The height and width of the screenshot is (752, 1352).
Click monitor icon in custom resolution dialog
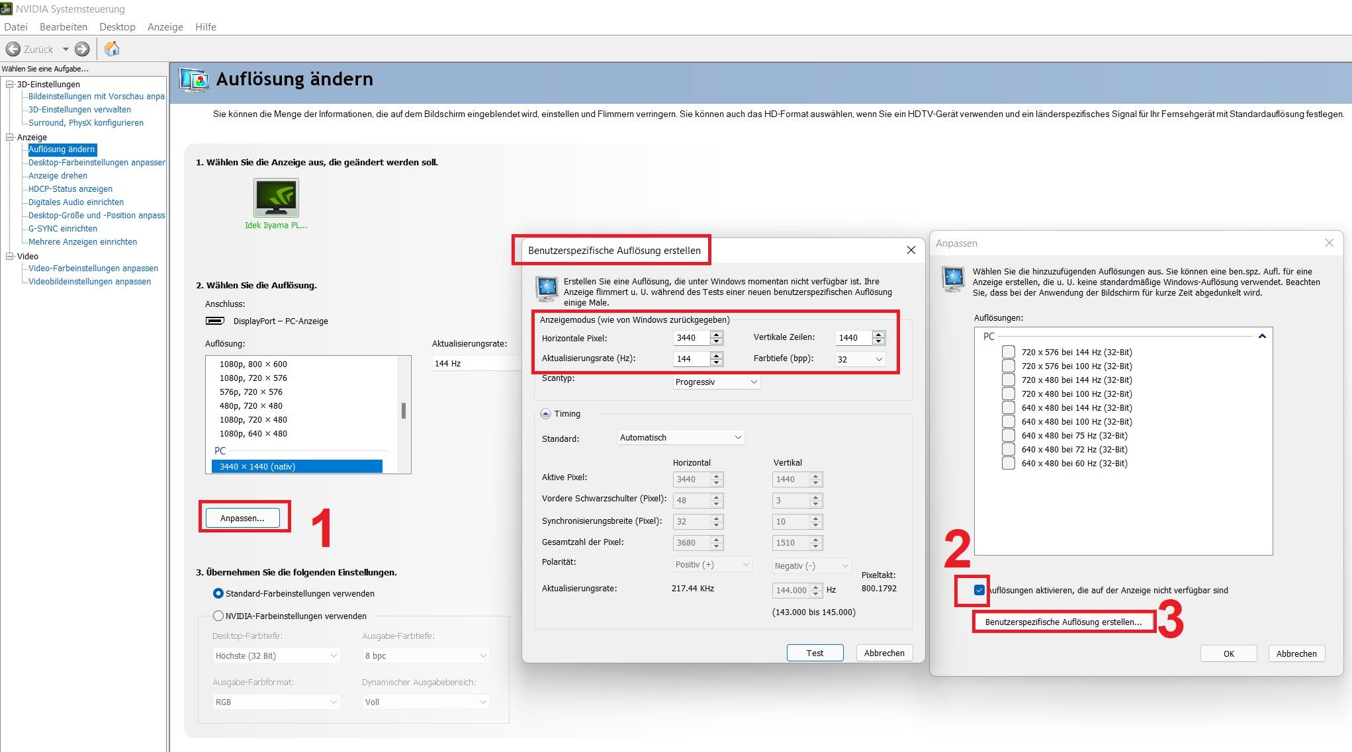click(x=547, y=289)
